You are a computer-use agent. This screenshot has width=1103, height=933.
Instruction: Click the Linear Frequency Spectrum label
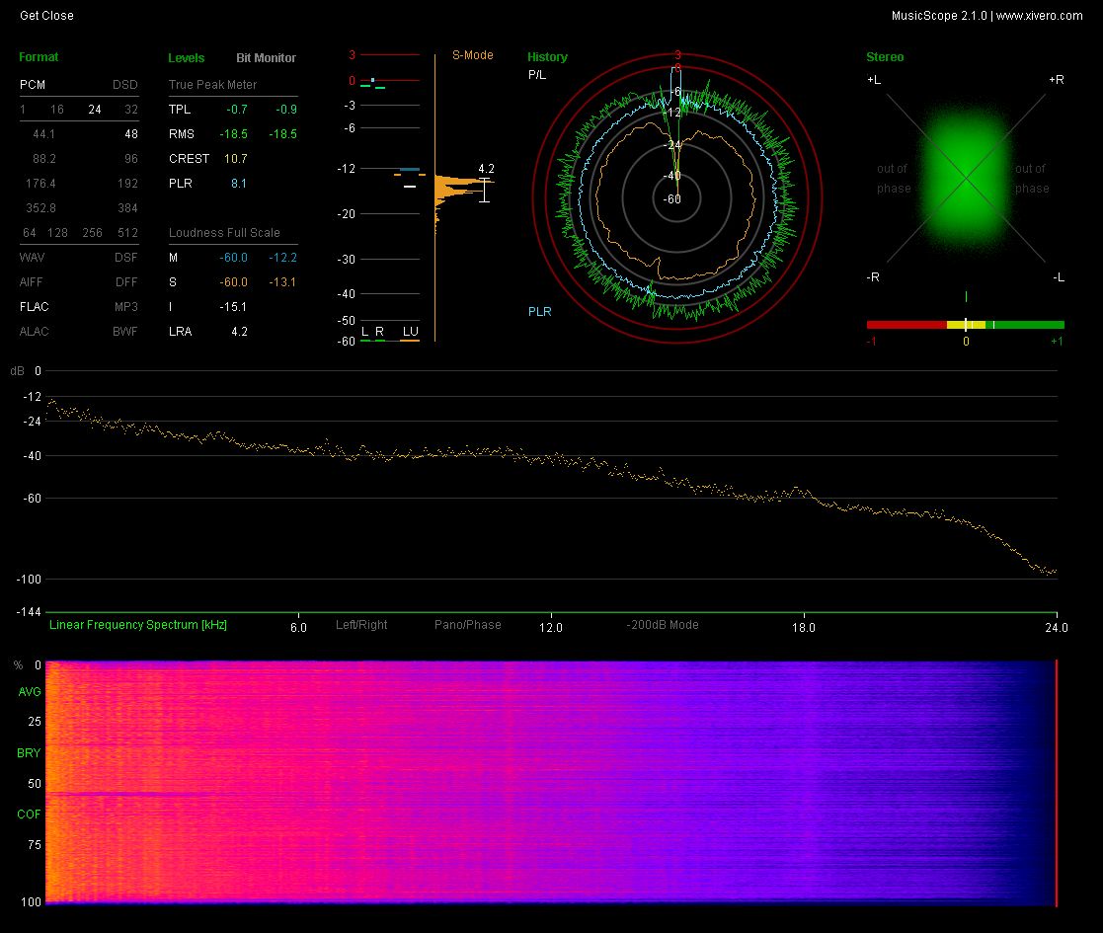(138, 625)
